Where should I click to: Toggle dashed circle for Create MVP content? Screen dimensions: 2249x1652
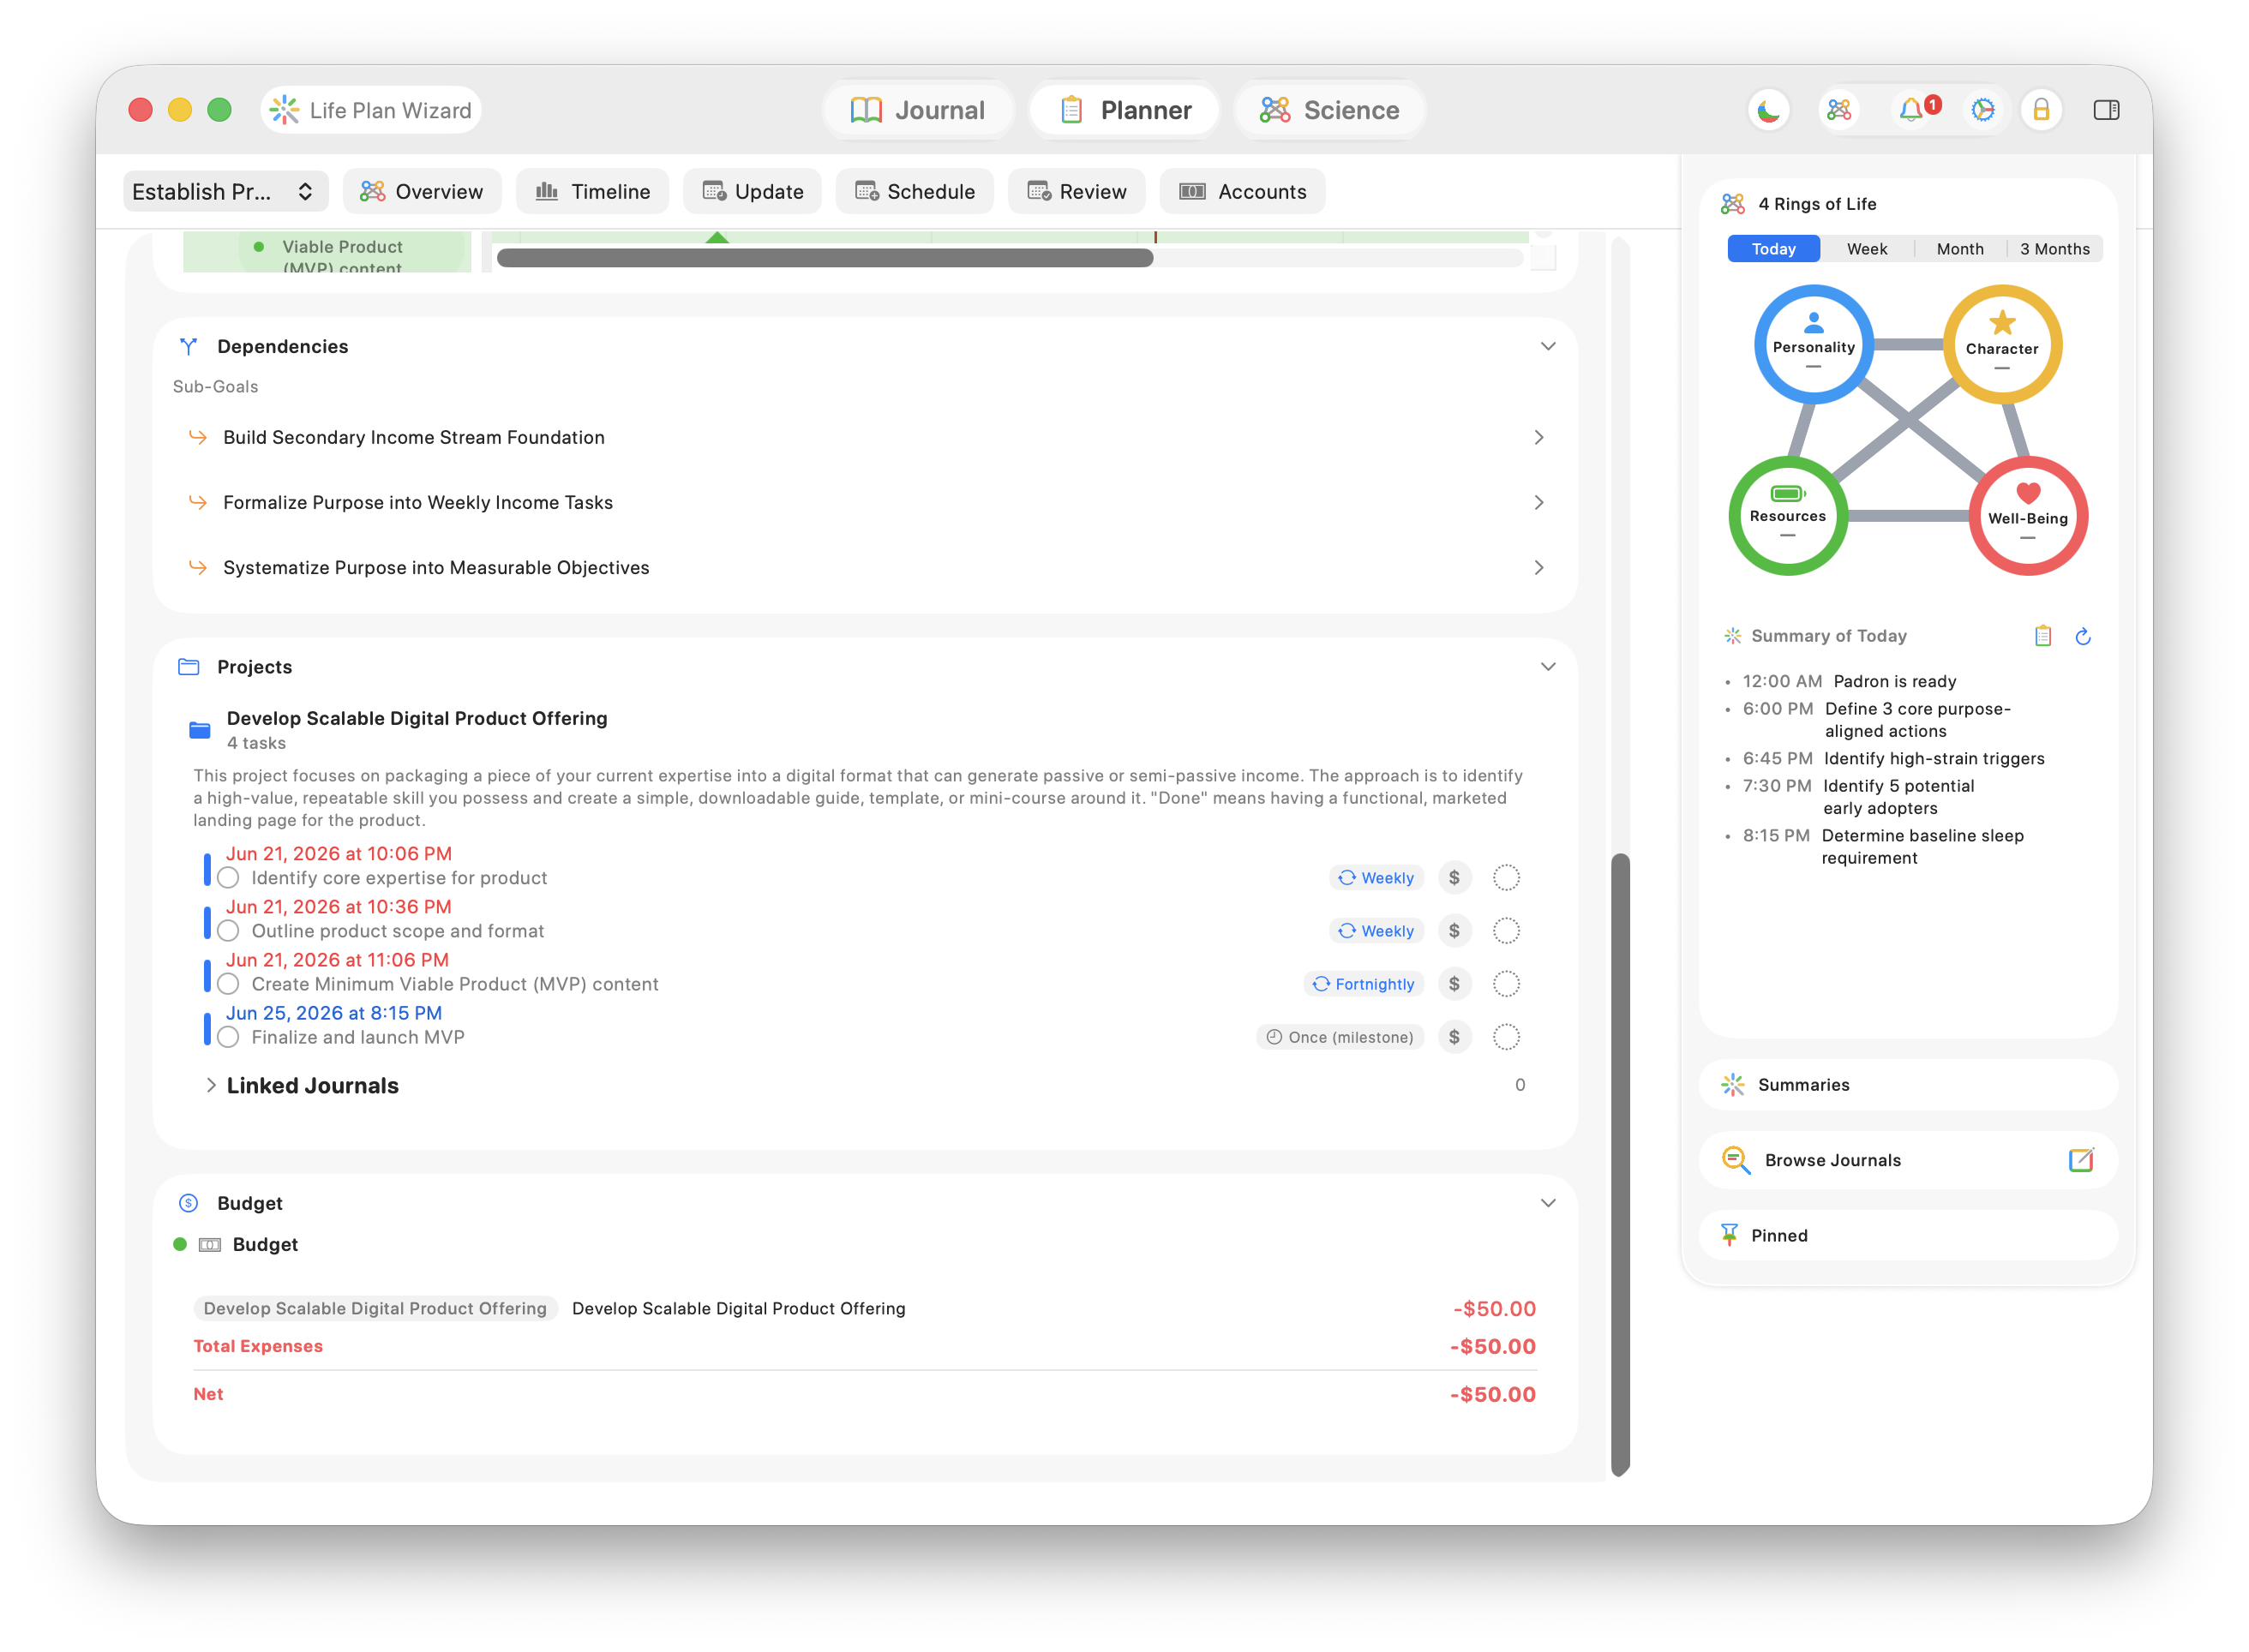tap(1506, 984)
